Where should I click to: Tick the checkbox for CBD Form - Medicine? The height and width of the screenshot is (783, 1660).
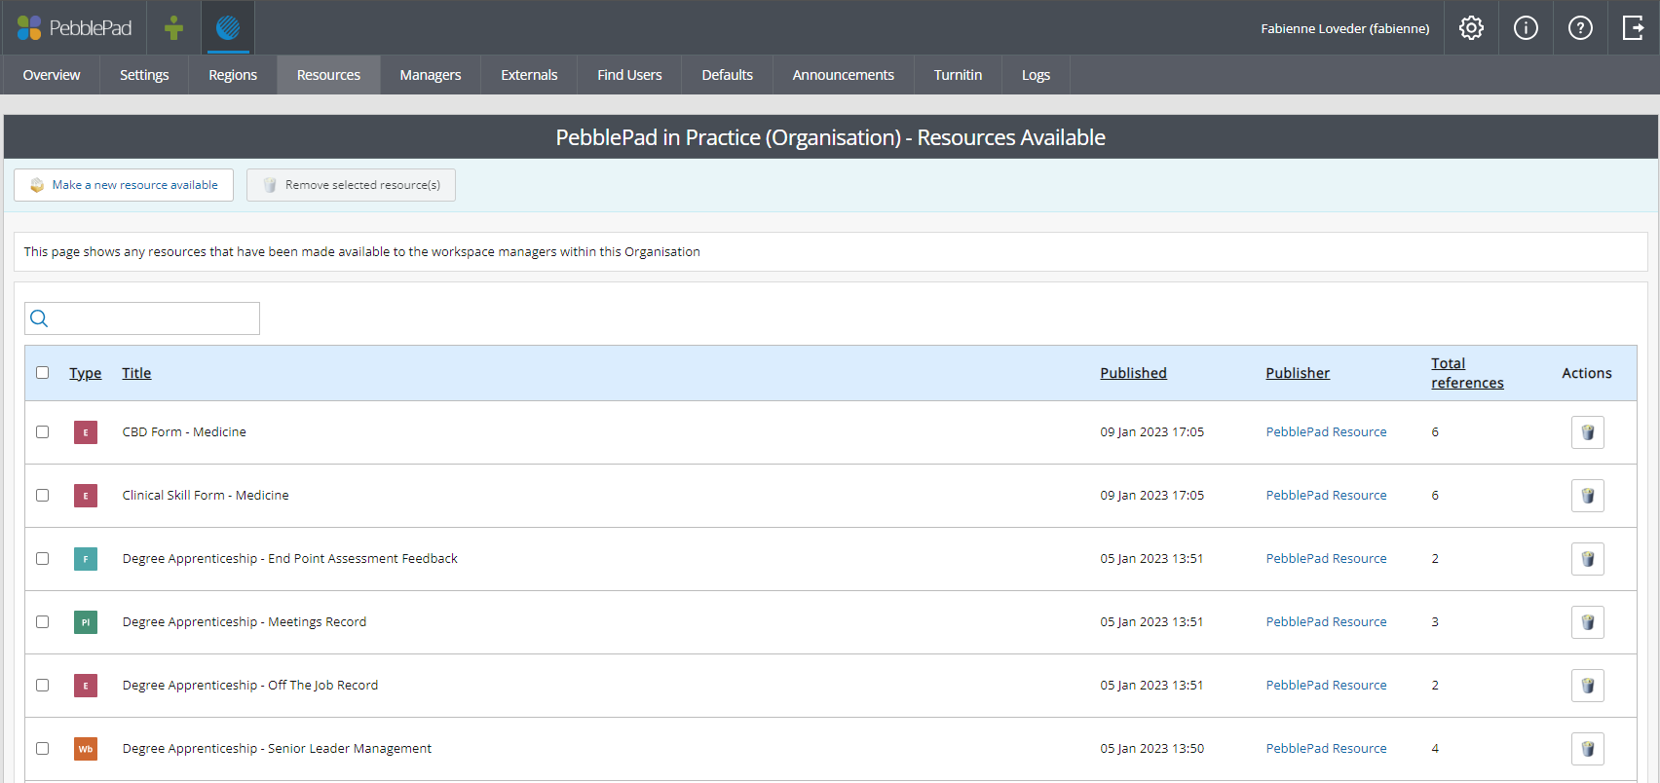(x=42, y=431)
